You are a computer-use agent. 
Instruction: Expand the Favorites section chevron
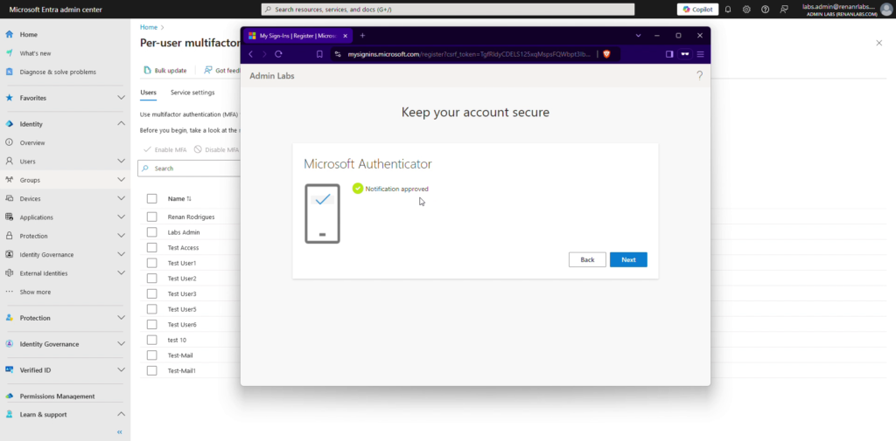point(121,98)
